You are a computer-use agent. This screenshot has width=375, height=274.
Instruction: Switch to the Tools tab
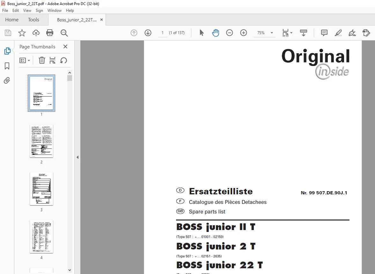coord(33,19)
